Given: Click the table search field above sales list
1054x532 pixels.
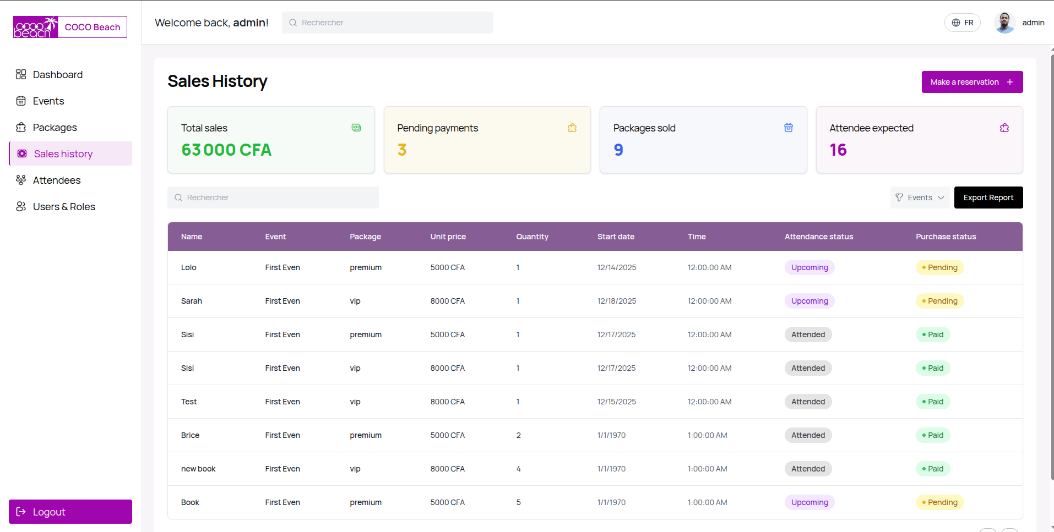Looking at the screenshot, I should click(x=273, y=198).
